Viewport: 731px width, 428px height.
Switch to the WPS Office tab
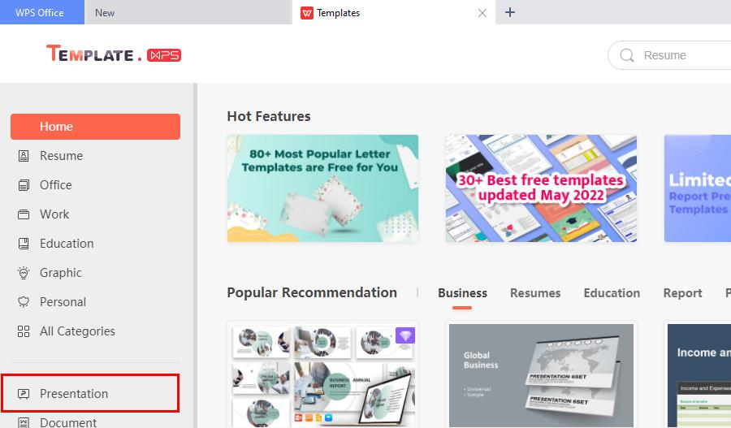42,12
